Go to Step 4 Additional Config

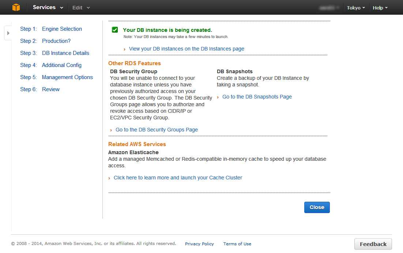[50, 65]
